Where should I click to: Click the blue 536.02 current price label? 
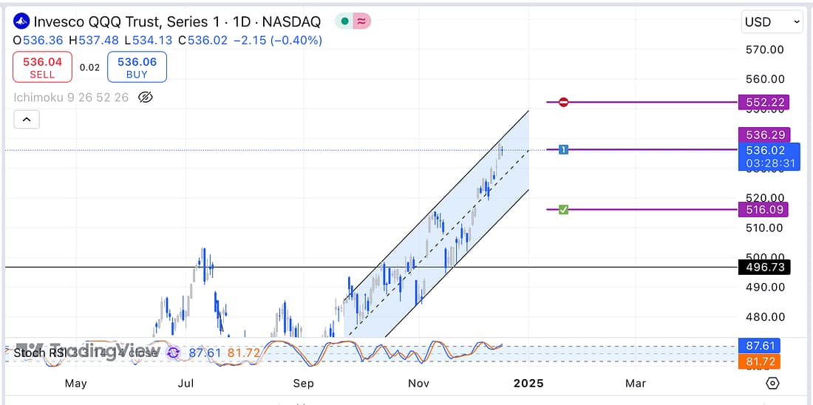(769, 150)
